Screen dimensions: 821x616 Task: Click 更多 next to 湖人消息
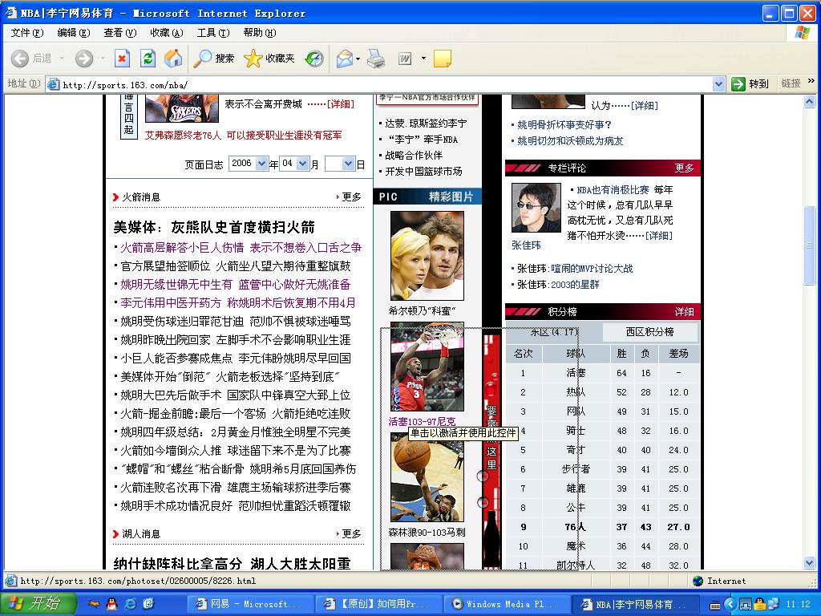pos(351,533)
